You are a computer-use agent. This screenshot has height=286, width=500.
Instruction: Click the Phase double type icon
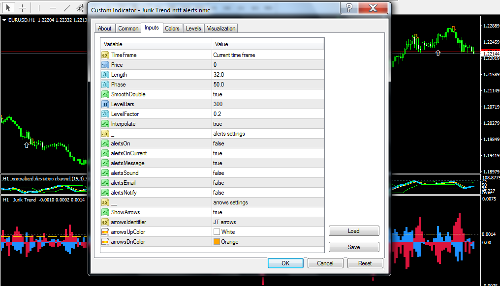pos(105,85)
